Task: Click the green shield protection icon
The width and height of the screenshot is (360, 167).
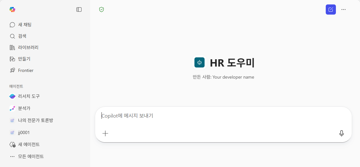Action: point(101,10)
